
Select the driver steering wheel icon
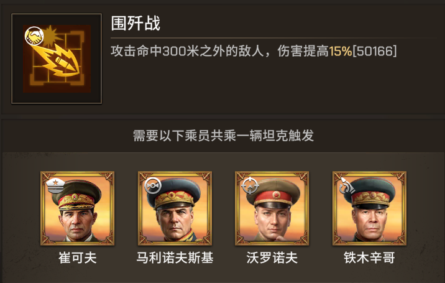153,185
